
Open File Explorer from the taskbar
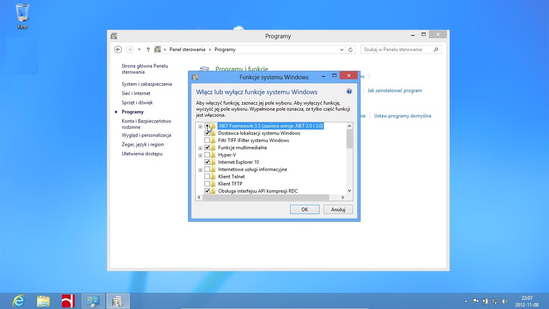click(43, 301)
